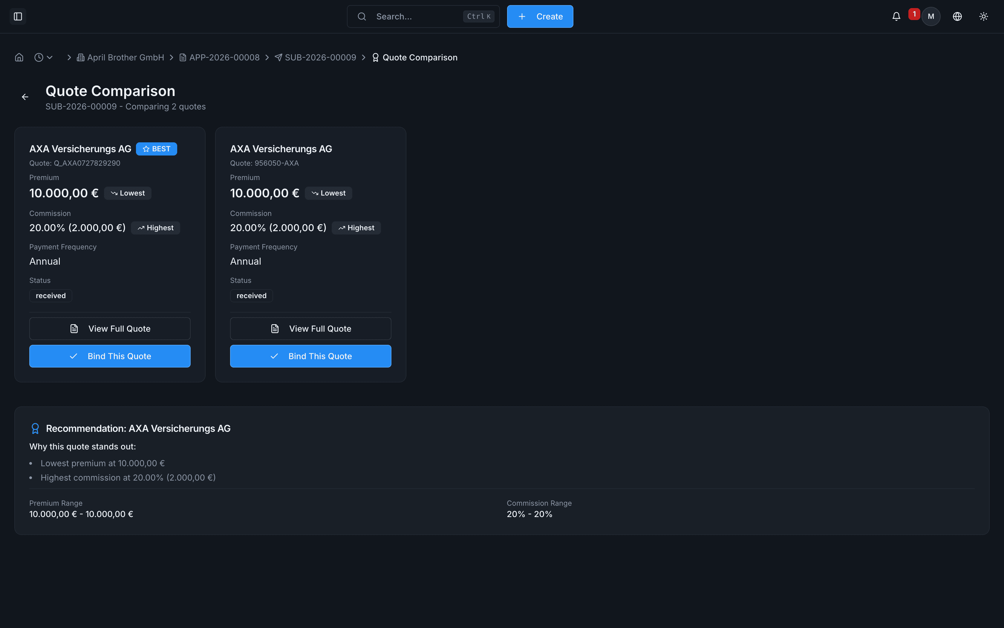
Task: Go to home via breadcrumb icon
Action: tap(19, 57)
